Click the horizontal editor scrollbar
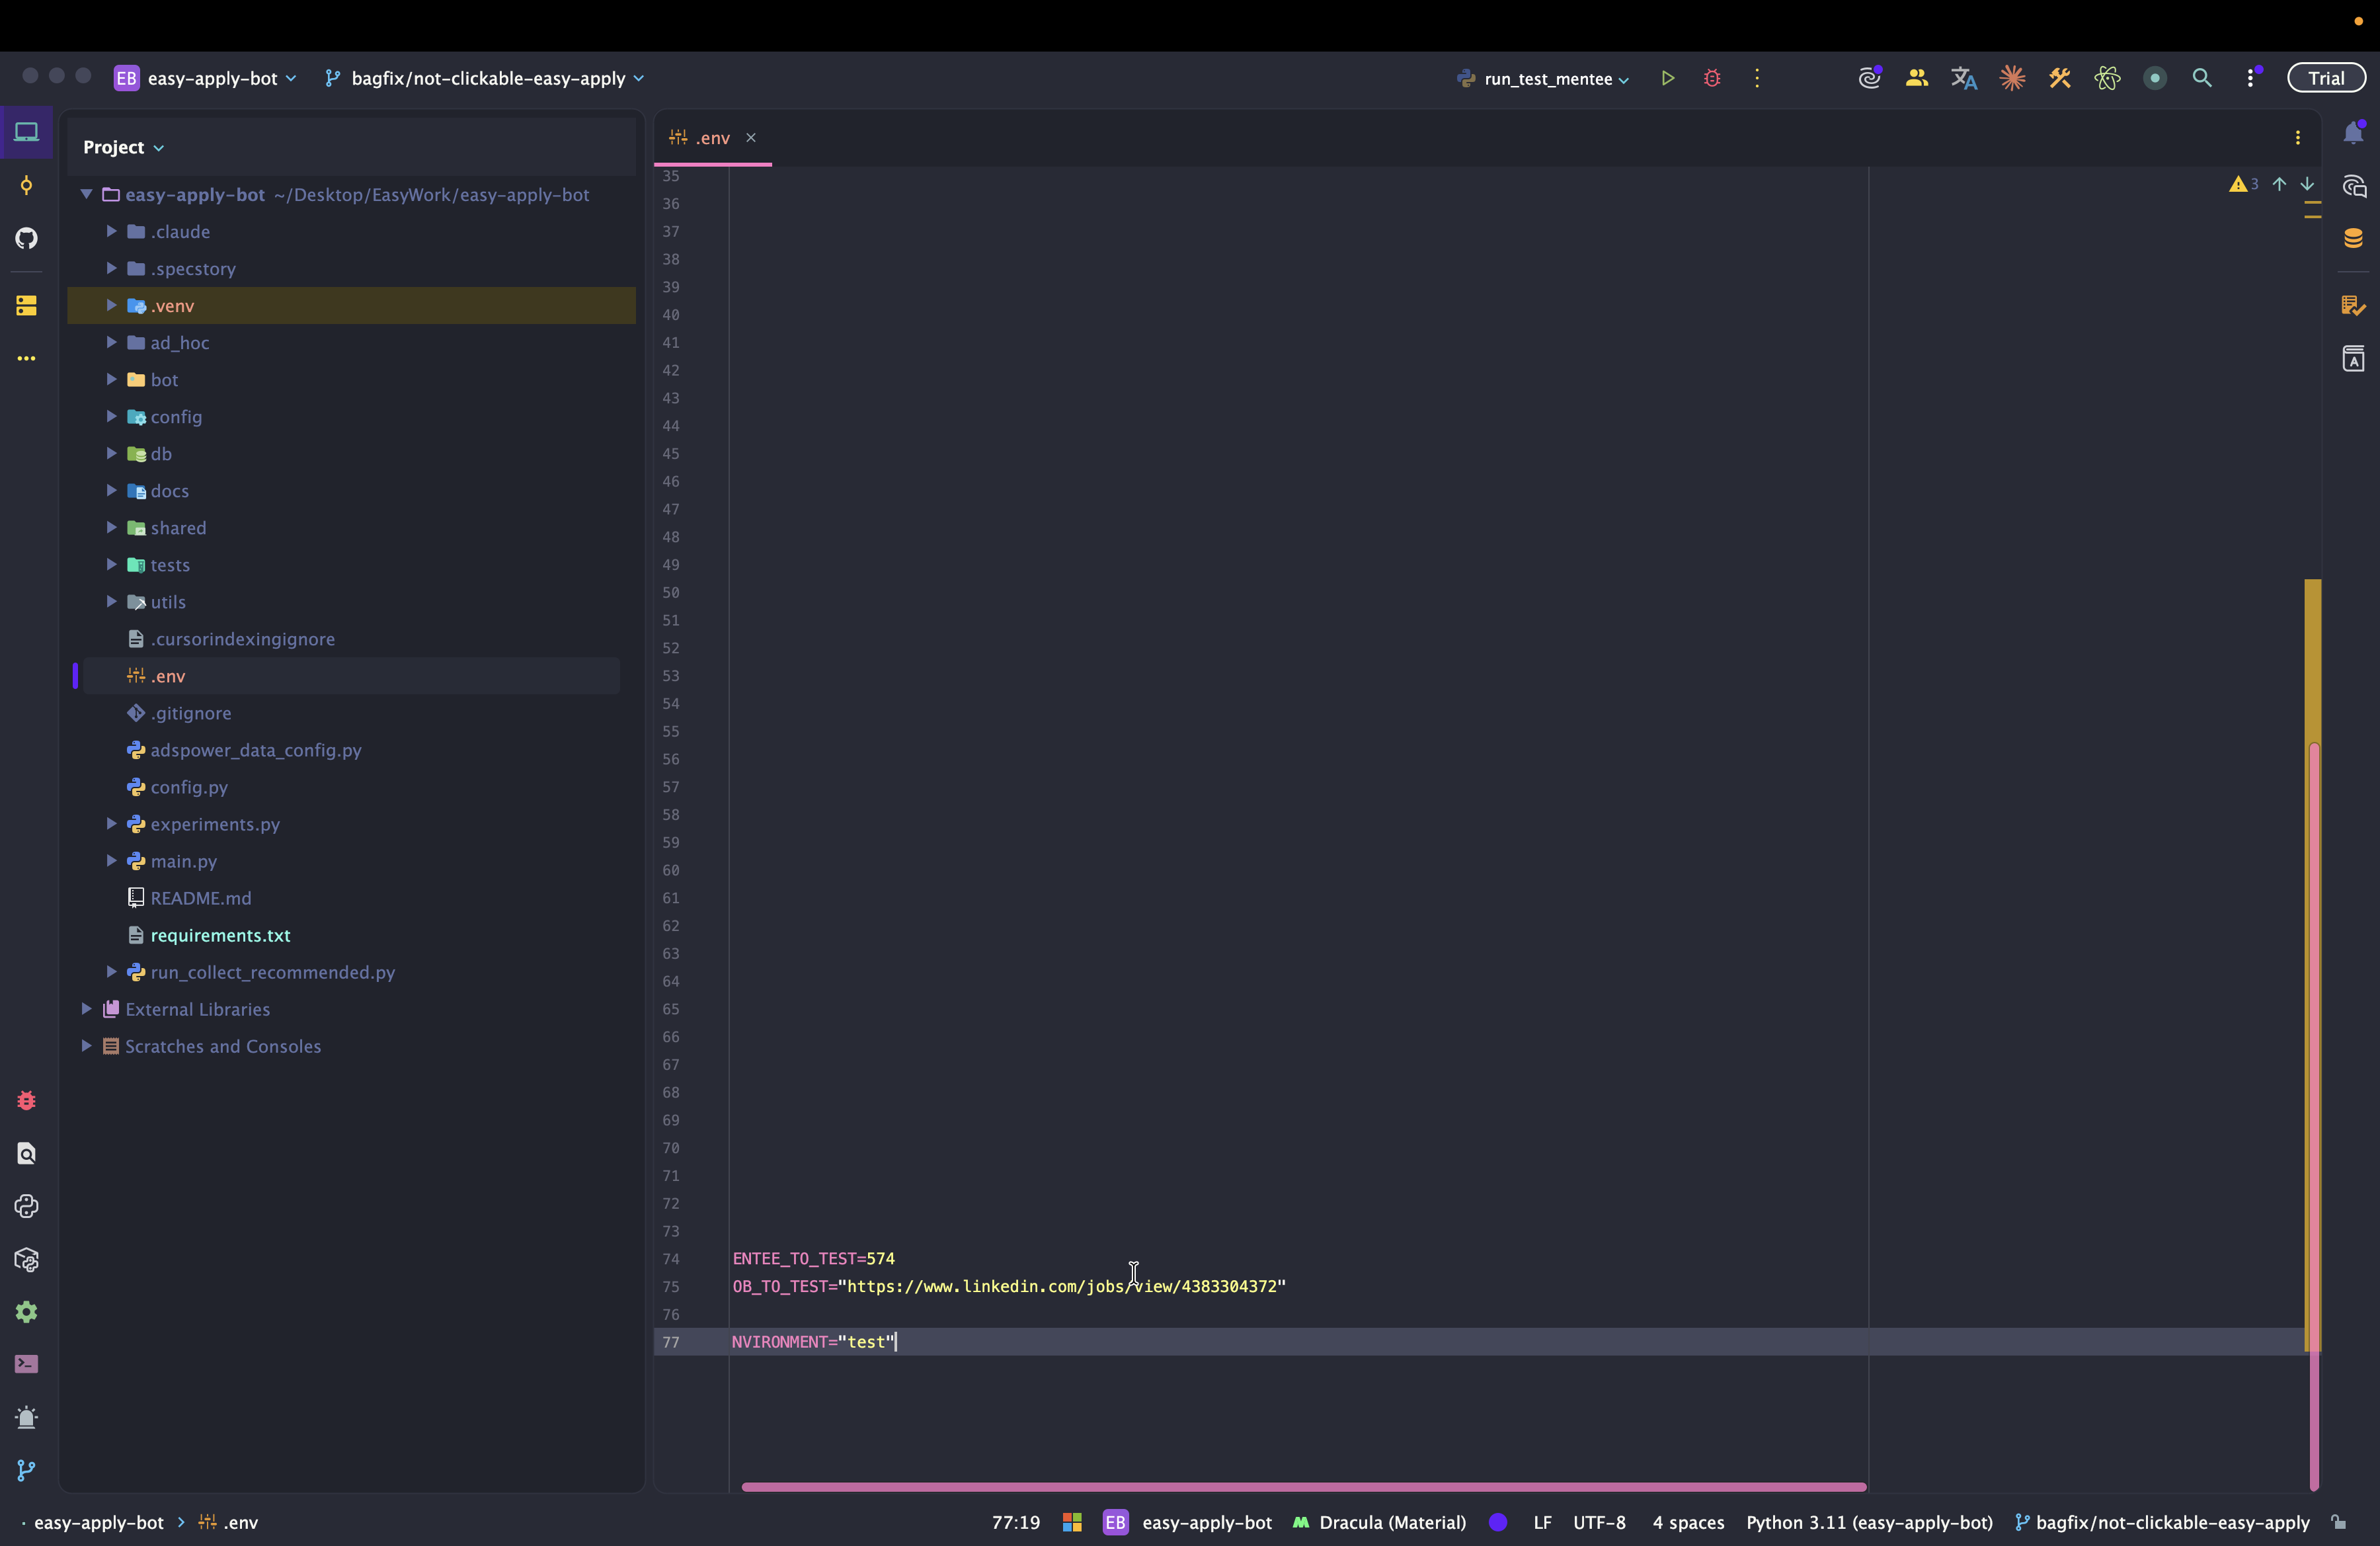This screenshot has width=2380, height=1546. tap(1302, 1487)
